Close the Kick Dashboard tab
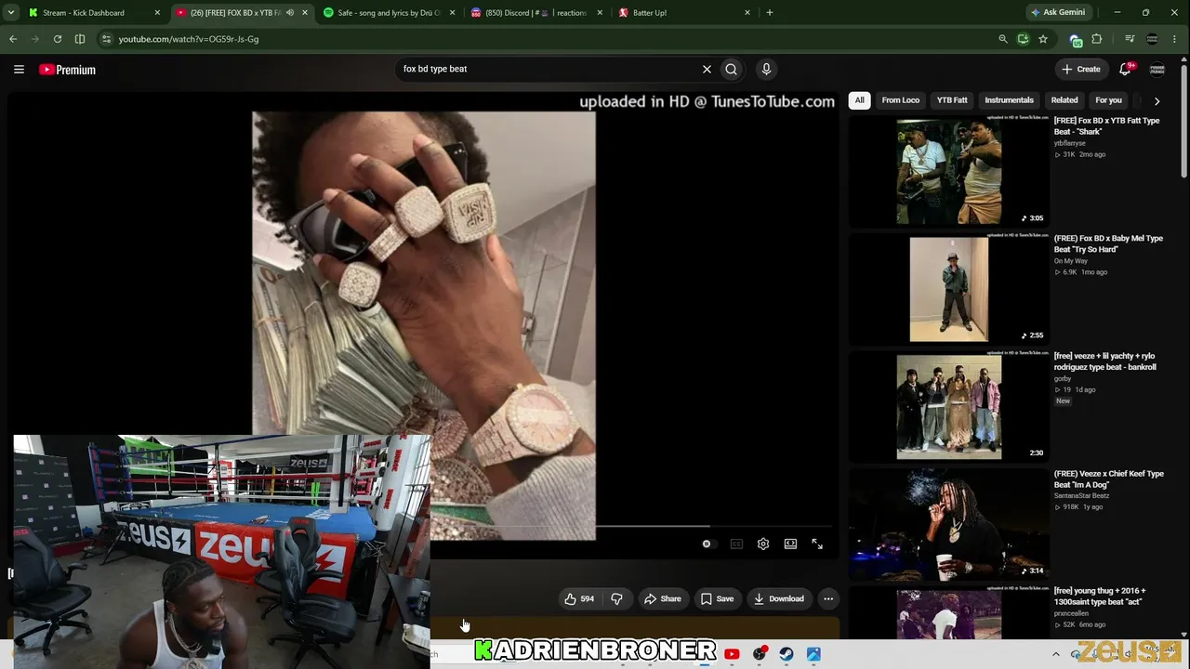Screen dimensions: 1190x669 157,13
